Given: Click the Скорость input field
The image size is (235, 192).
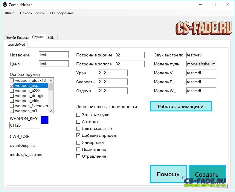Looking at the screenshot, I should pyautogui.click(x=113, y=82).
